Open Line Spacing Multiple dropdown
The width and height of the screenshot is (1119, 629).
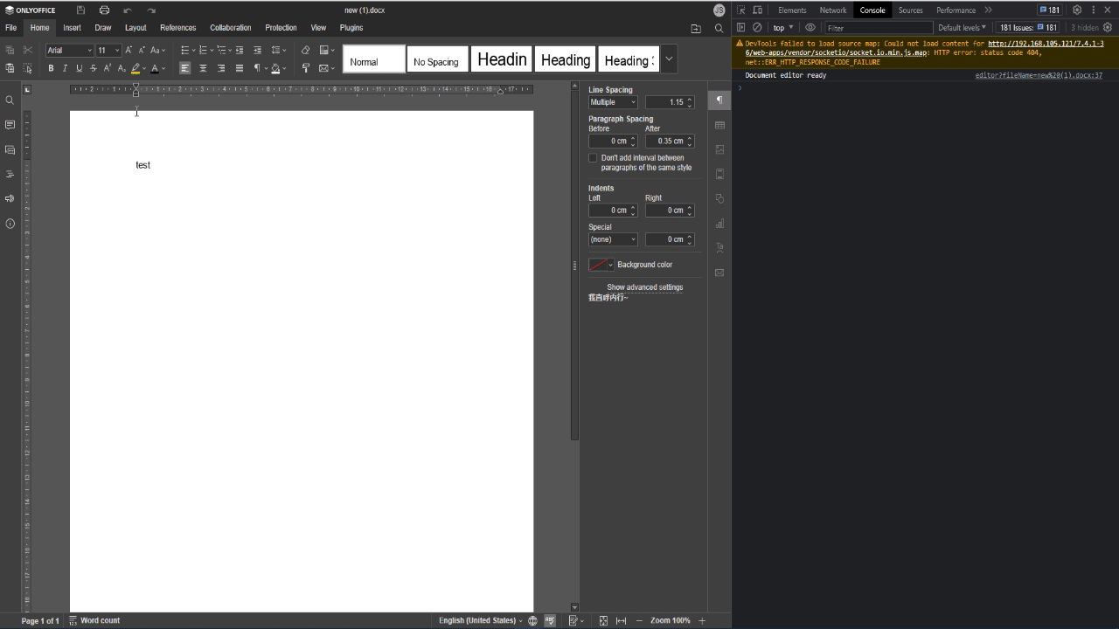[x=613, y=102]
